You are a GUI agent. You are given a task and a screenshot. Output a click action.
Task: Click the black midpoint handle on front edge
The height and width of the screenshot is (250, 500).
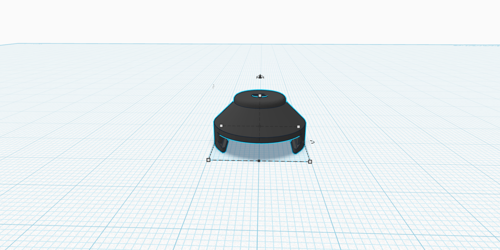pyautogui.click(x=259, y=161)
